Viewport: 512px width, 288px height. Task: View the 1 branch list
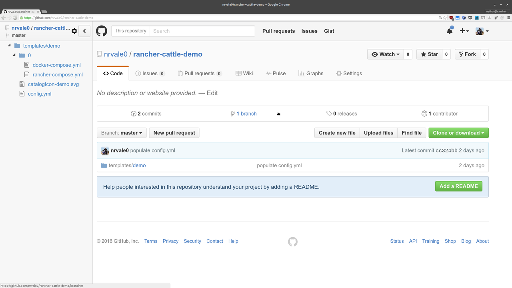click(244, 114)
